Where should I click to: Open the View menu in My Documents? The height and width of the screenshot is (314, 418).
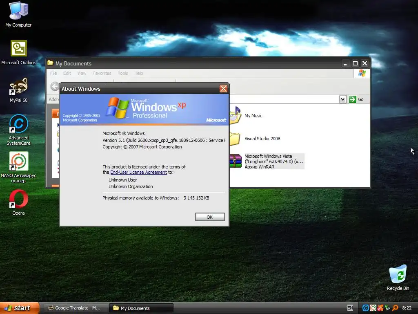coord(82,73)
